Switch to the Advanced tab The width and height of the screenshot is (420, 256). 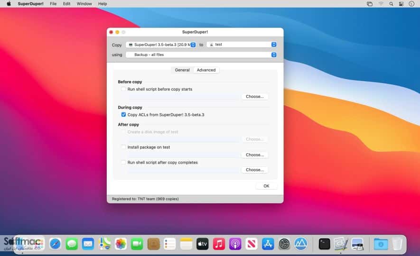click(x=206, y=70)
